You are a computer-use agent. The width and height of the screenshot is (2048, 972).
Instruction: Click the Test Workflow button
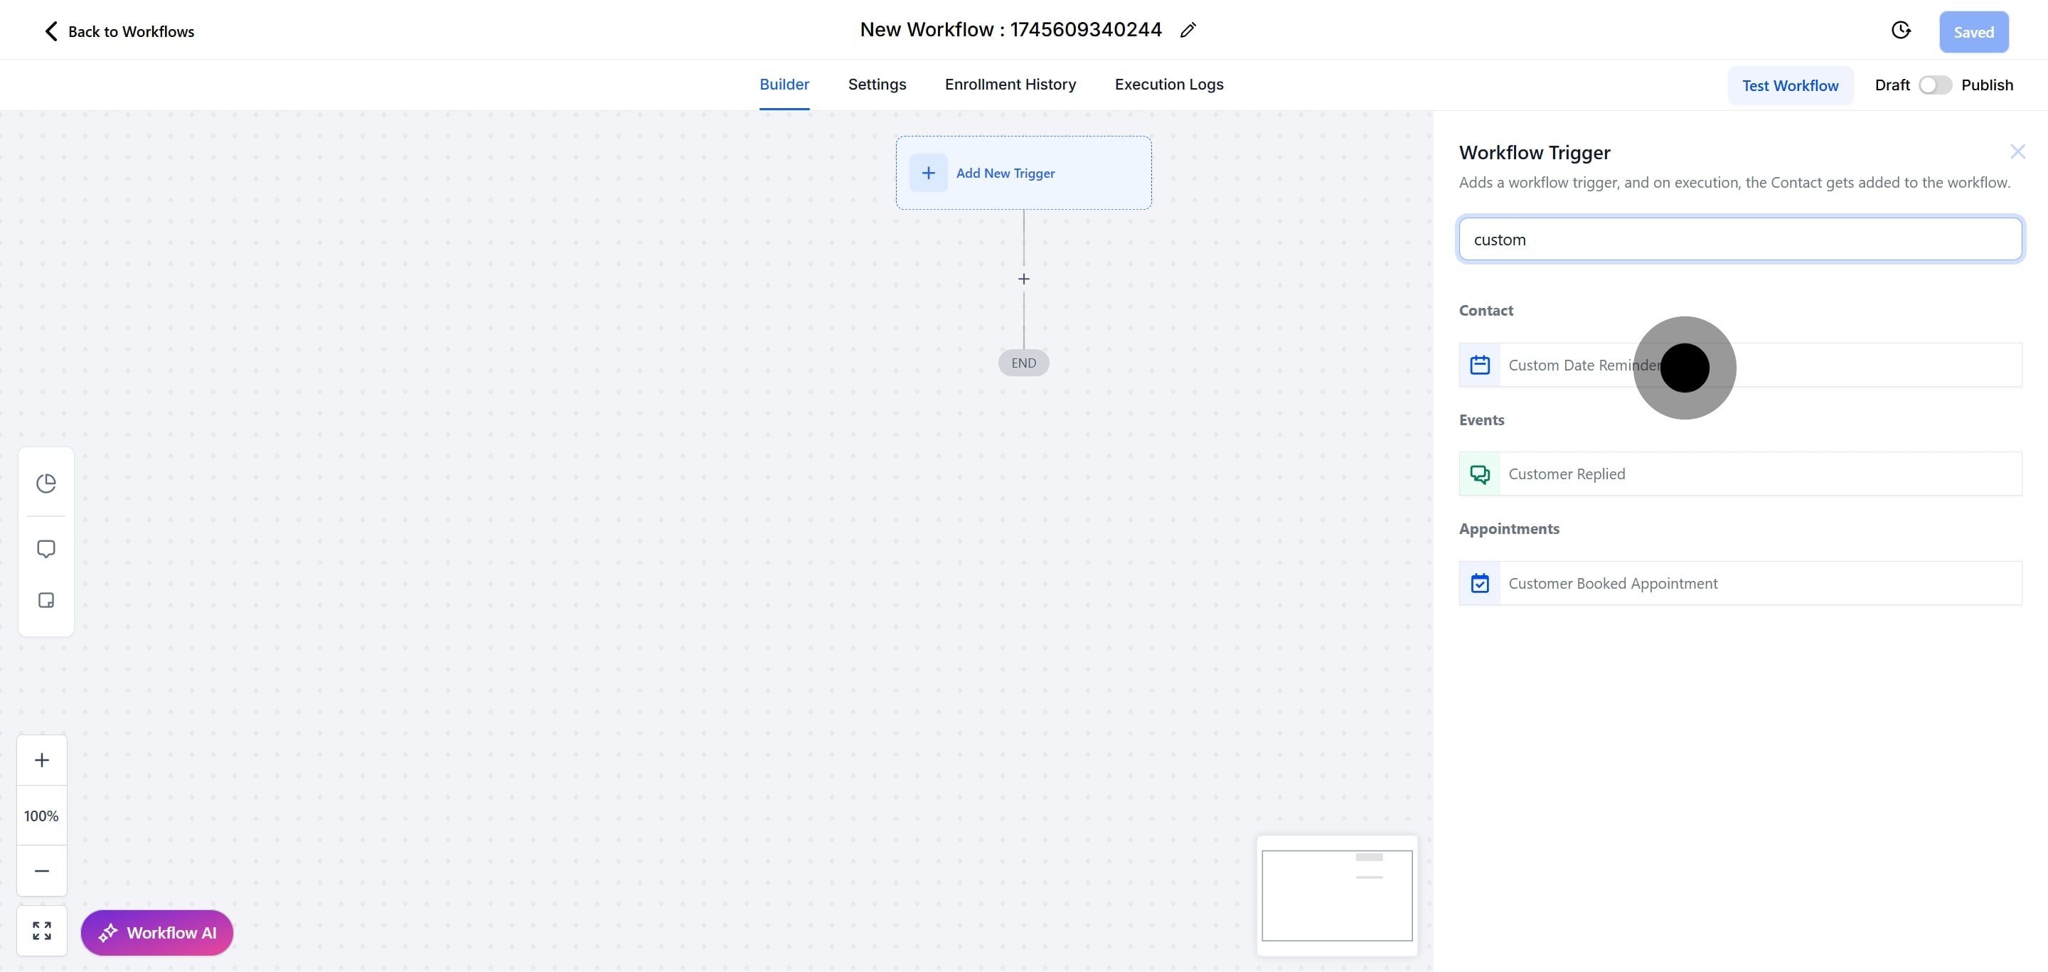click(x=1790, y=86)
